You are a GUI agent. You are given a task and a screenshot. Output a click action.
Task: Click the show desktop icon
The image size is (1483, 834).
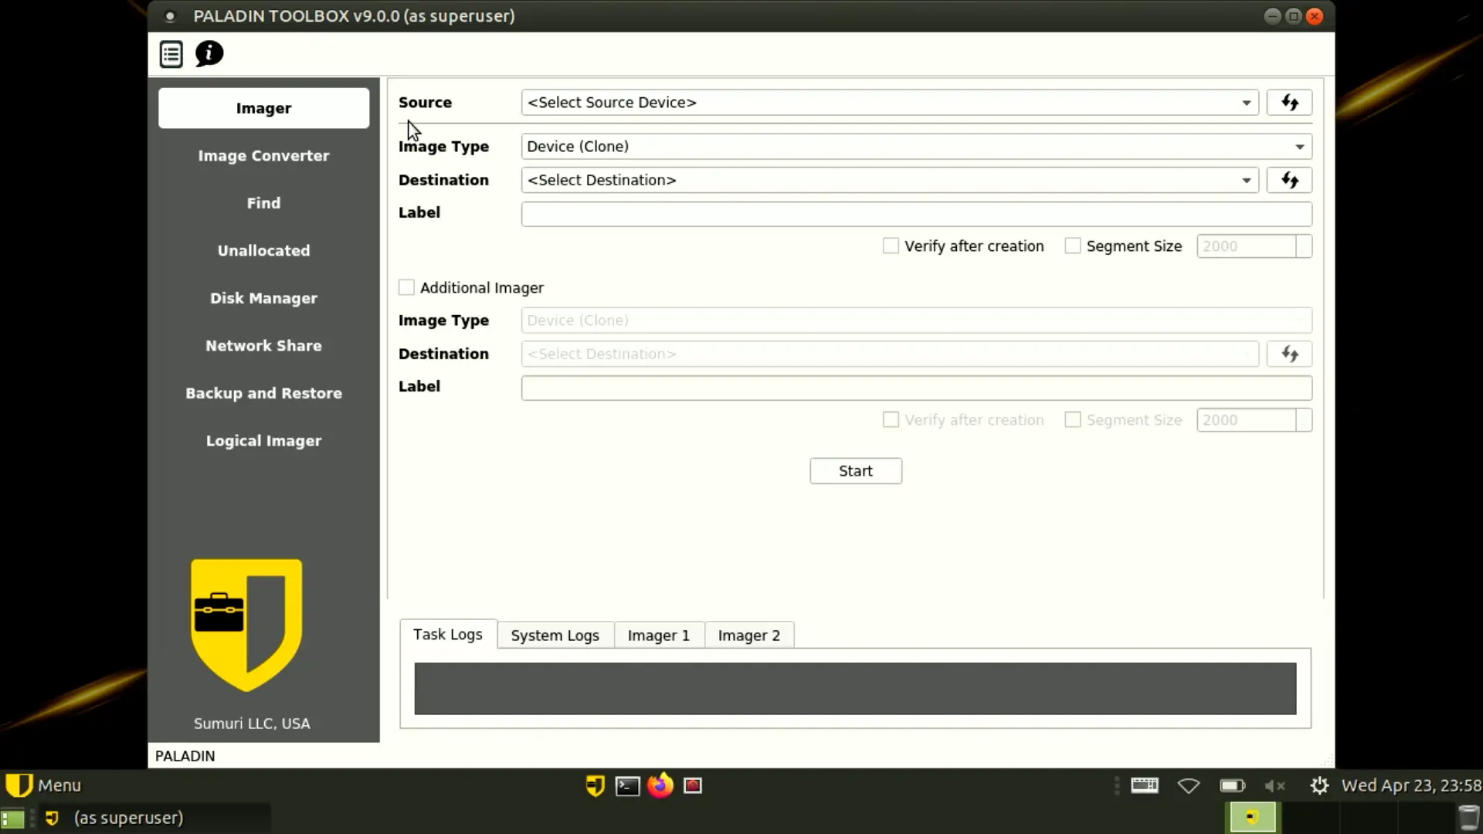pos(12,818)
